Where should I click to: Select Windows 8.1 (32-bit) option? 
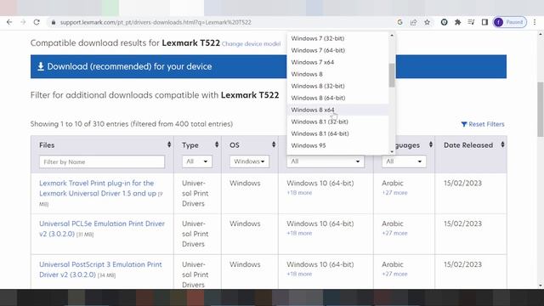click(337, 122)
